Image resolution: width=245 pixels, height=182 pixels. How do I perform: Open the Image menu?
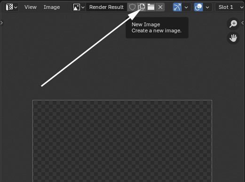tap(52, 7)
